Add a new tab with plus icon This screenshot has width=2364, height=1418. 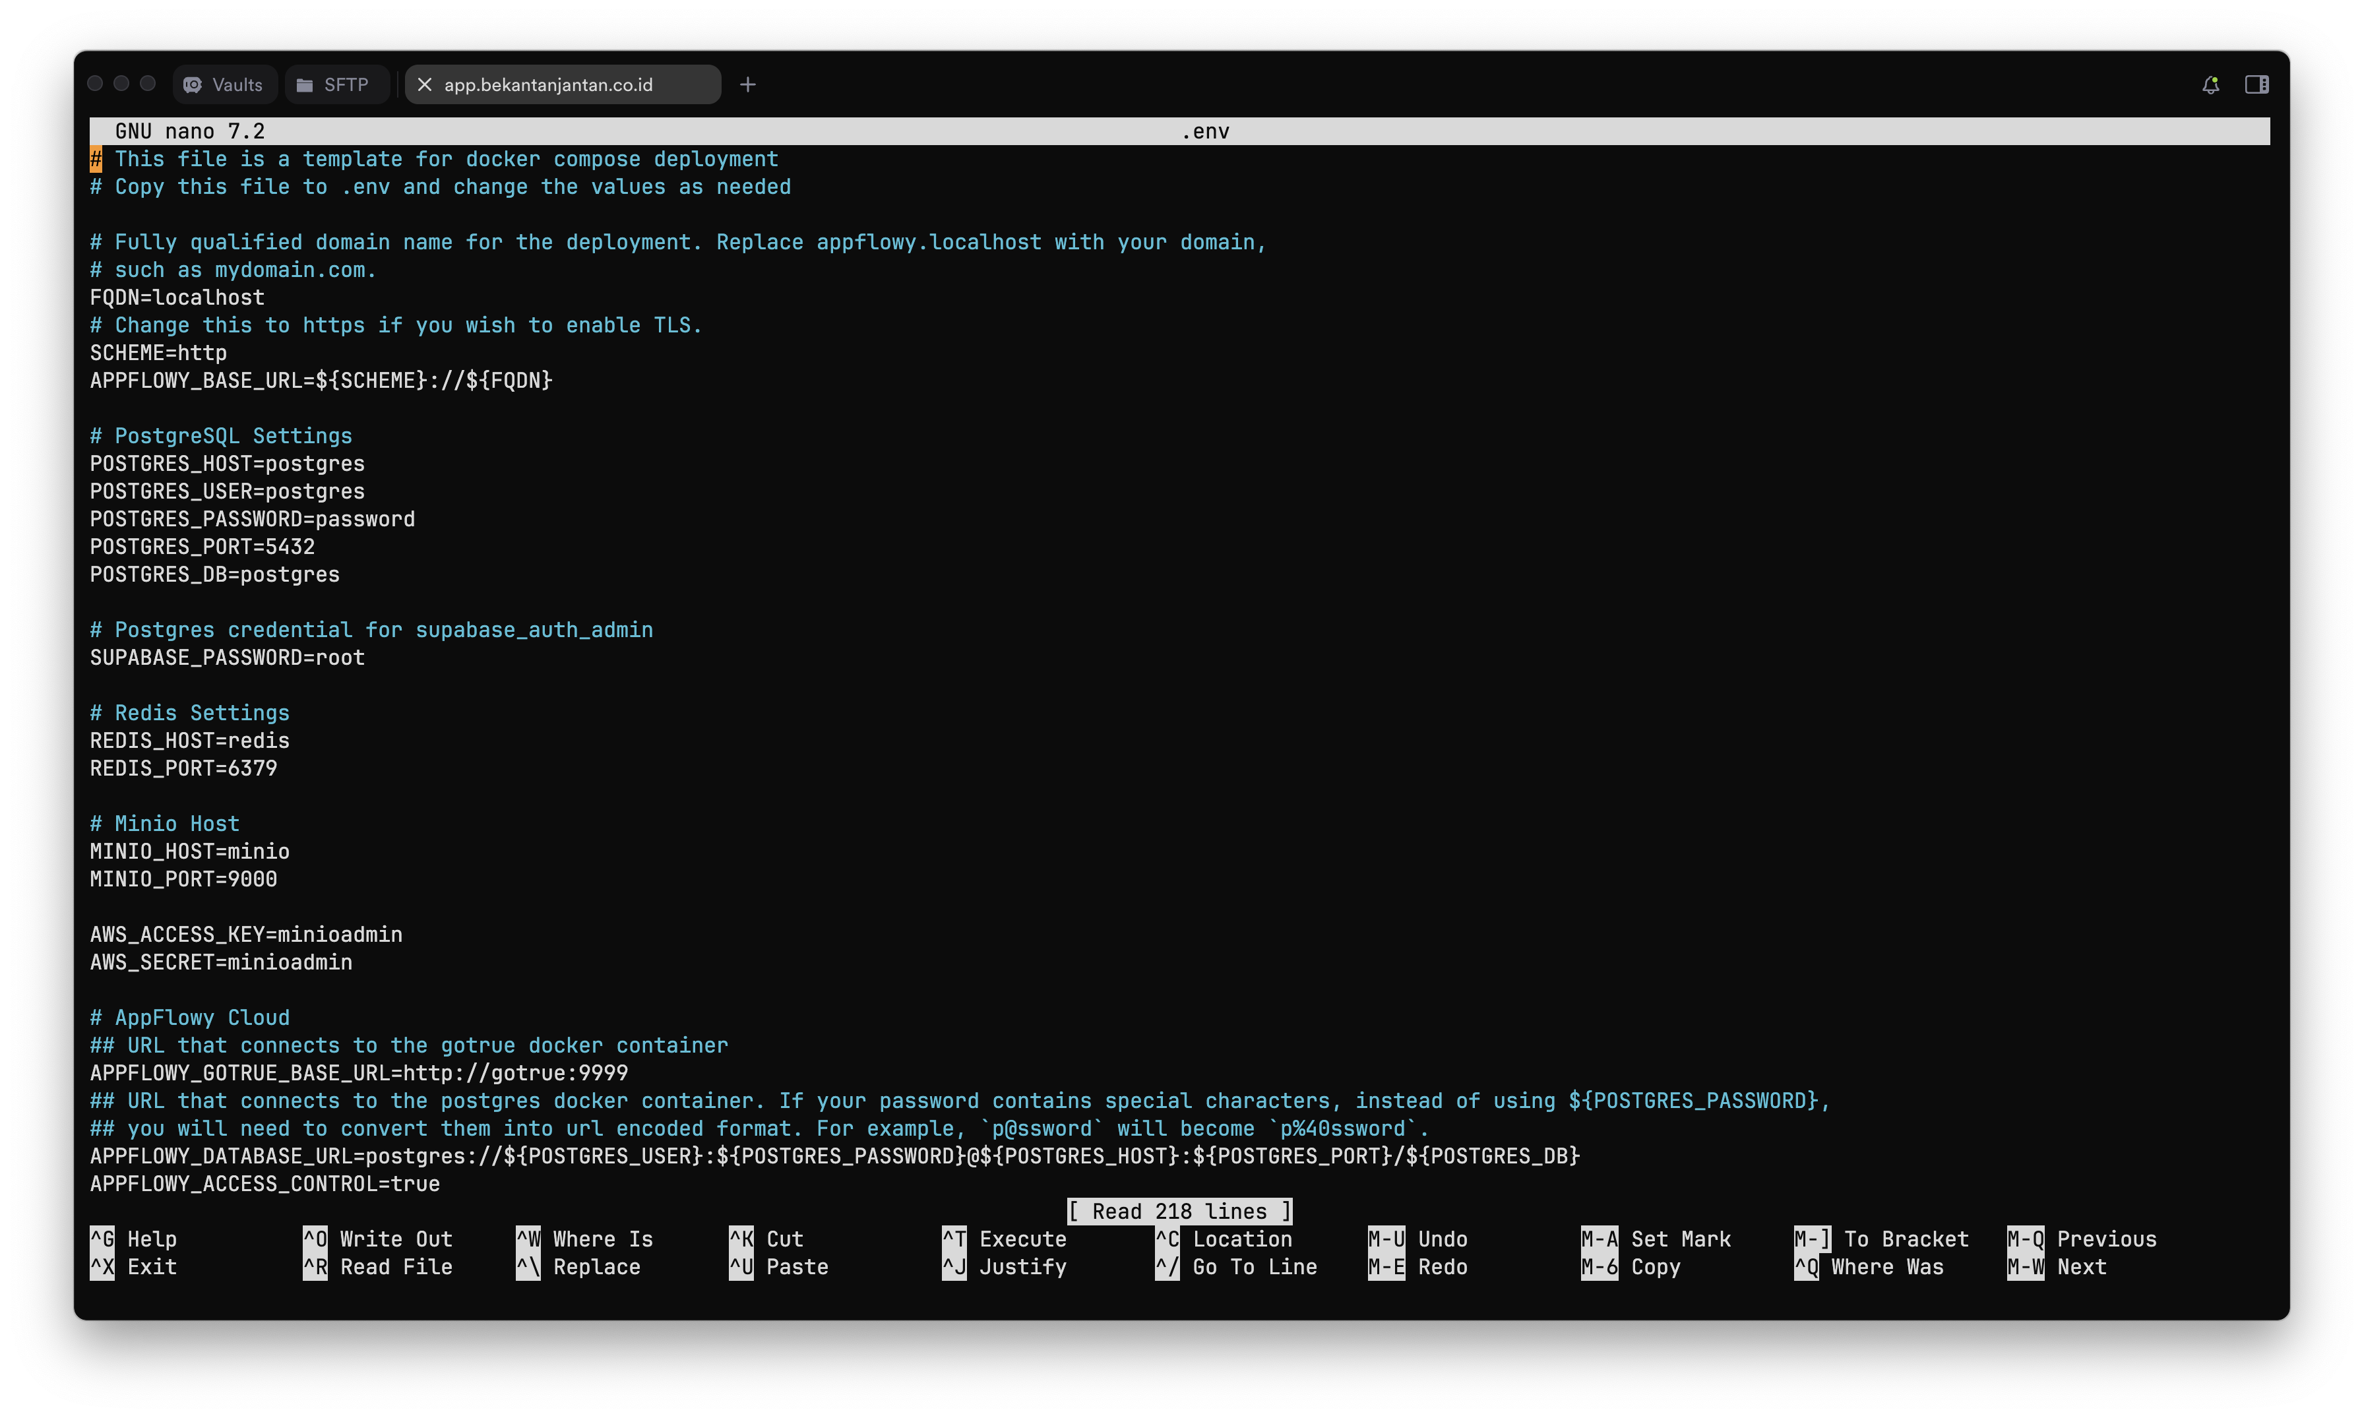747,84
